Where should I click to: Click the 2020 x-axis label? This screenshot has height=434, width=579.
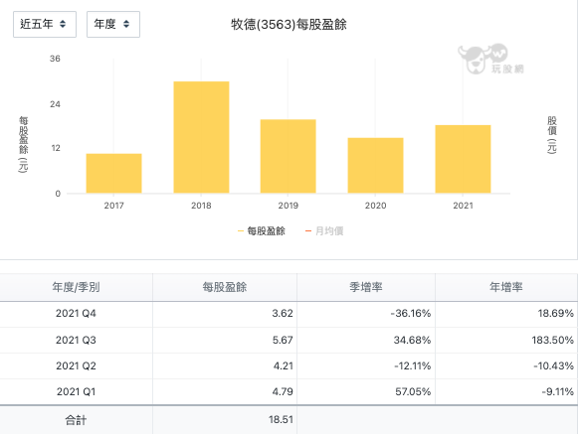375,206
